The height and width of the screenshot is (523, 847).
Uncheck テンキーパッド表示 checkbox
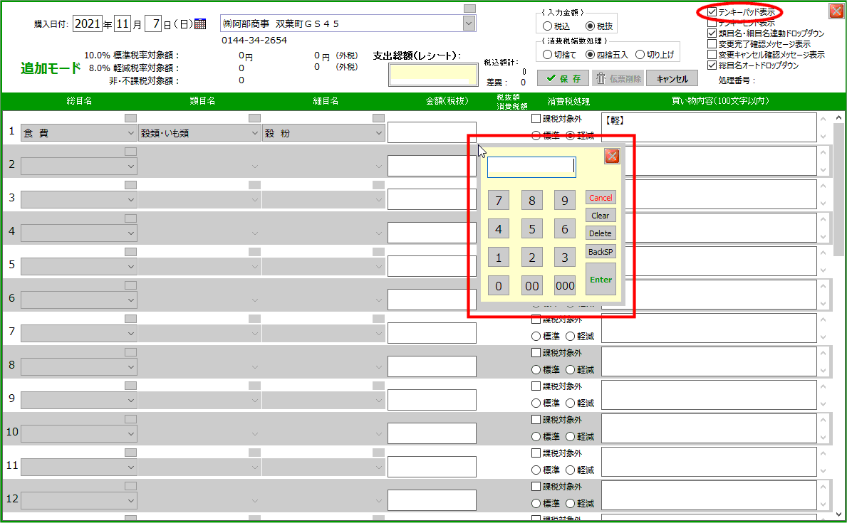(x=712, y=12)
